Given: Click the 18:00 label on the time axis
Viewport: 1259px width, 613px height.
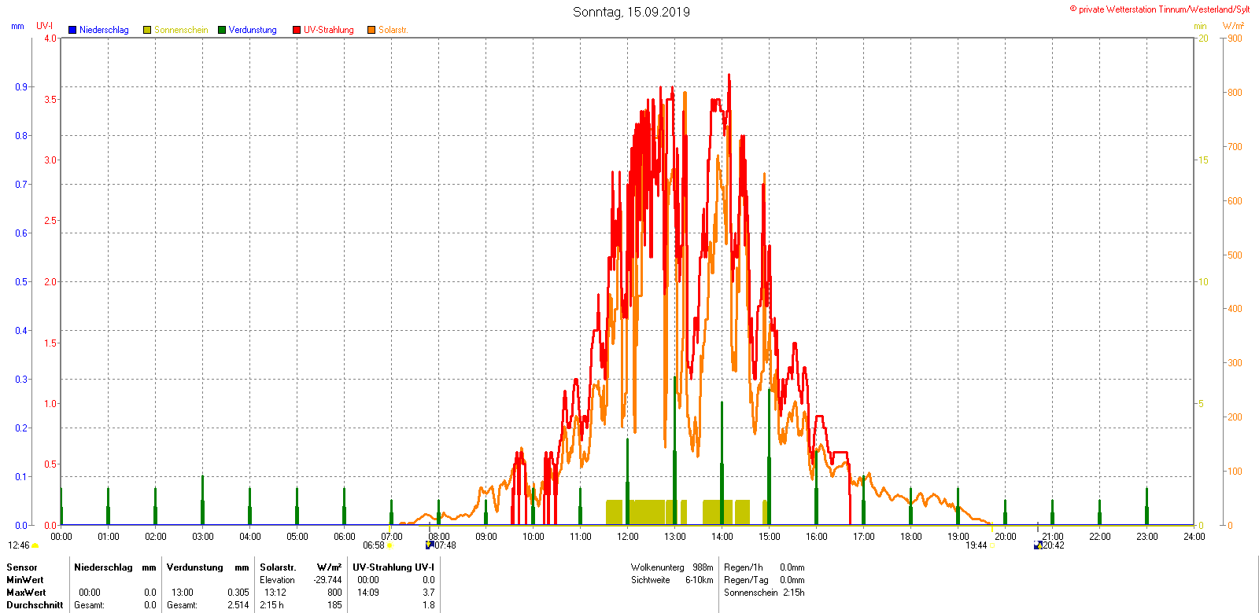Looking at the screenshot, I should tap(911, 537).
